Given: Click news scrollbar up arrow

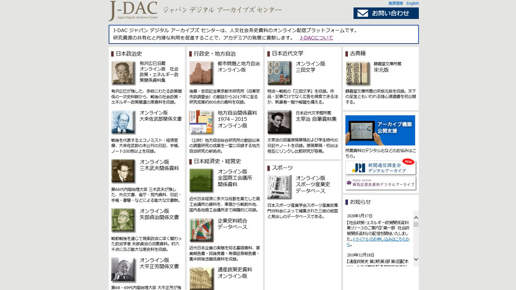Looking at the screenshot, I should pyautogui.click(x=416, y=218).
